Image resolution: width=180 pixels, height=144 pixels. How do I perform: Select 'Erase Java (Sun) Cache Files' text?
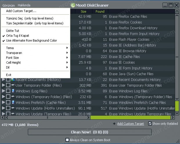click(x=131, y=74)
